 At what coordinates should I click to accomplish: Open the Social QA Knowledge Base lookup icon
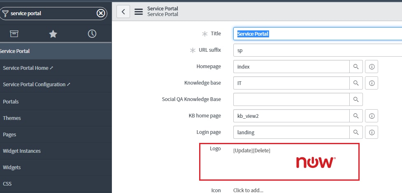356,99
